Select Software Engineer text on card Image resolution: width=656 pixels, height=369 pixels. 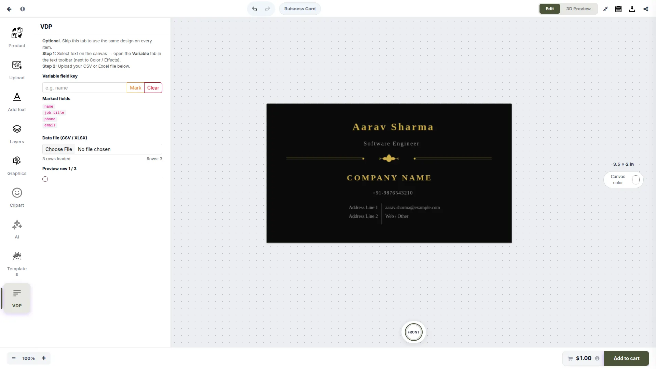click(391, 144)
